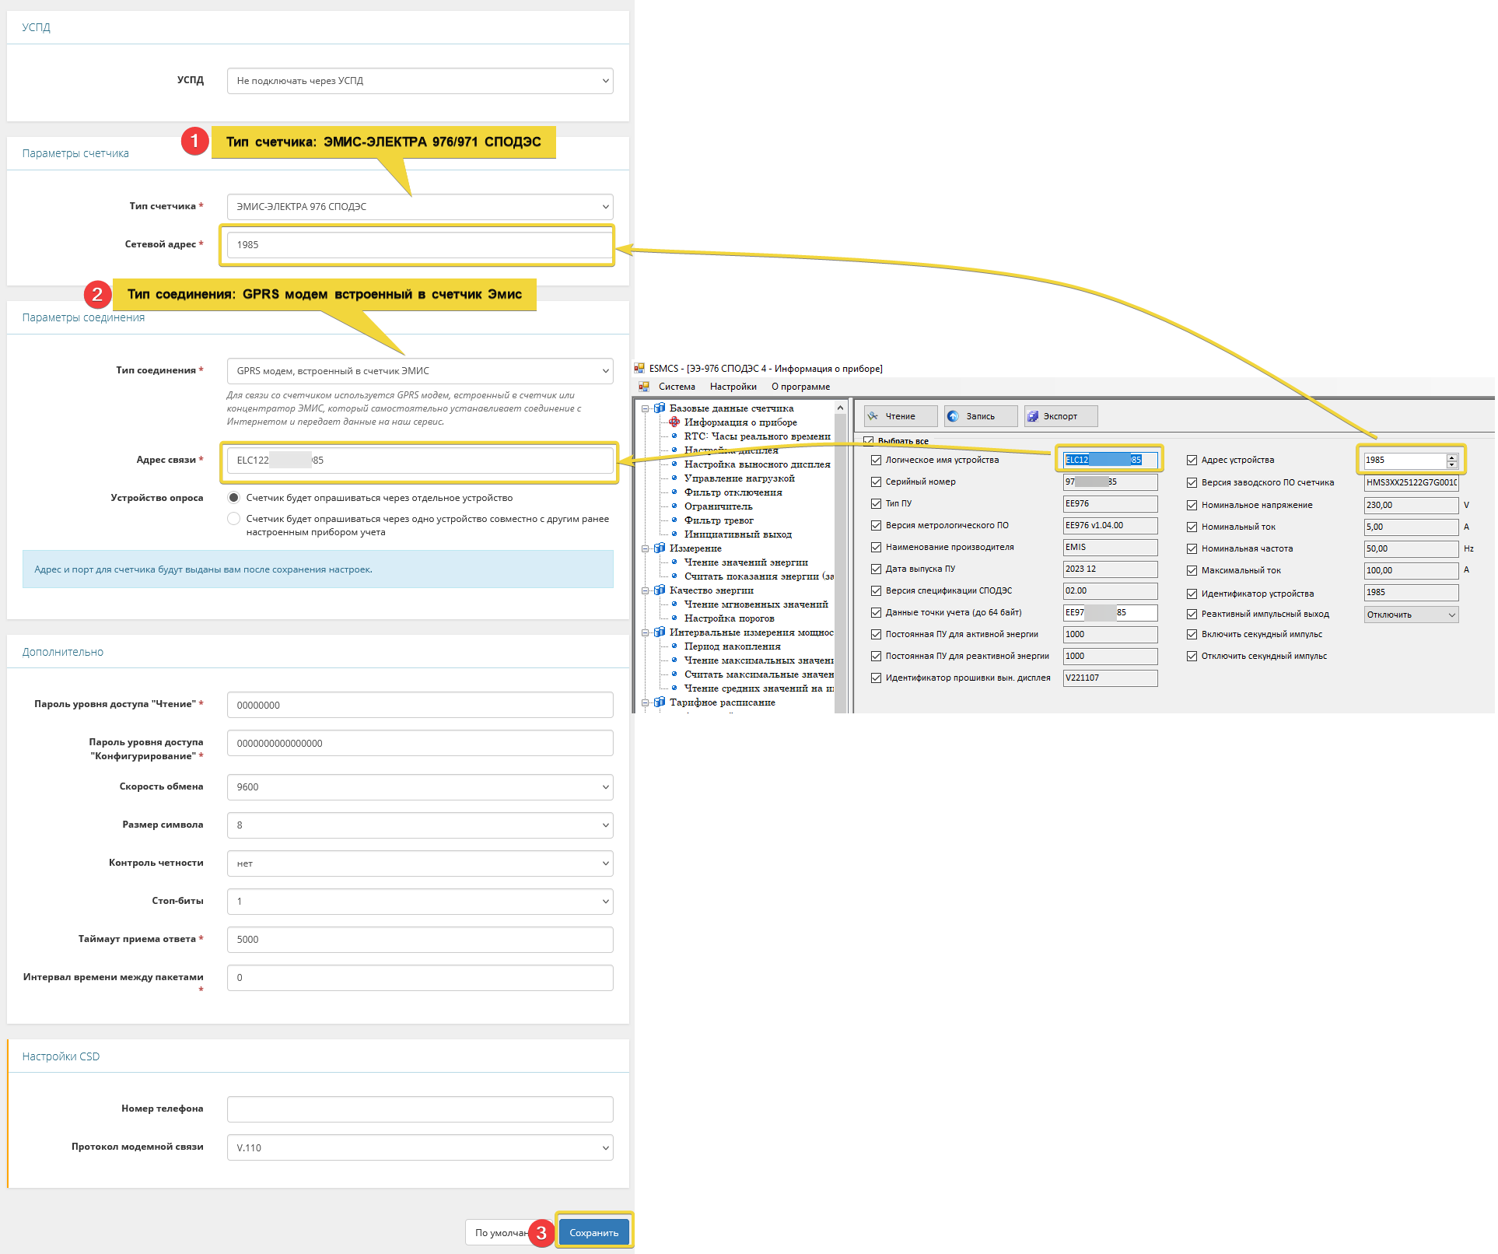The image size is (1498, 1254).
Task: Click the Сохранить button
Action: pyautogui.click(x=594, y=1232)
